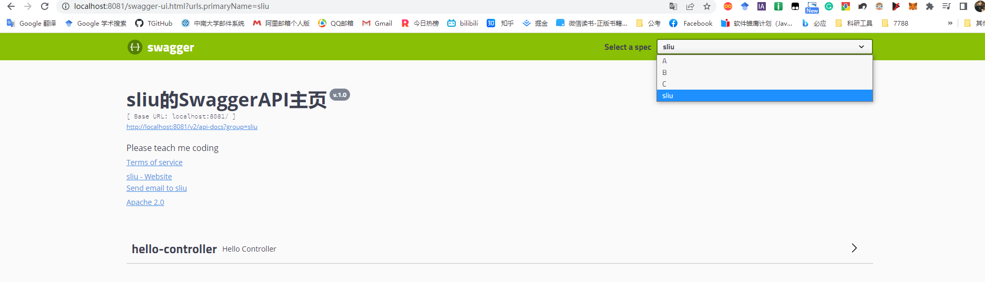Image resolution: width=985 pixels, height=282 pixels.
Task: Open the translate page icon in address bar
Action: [x=673, y=6]
